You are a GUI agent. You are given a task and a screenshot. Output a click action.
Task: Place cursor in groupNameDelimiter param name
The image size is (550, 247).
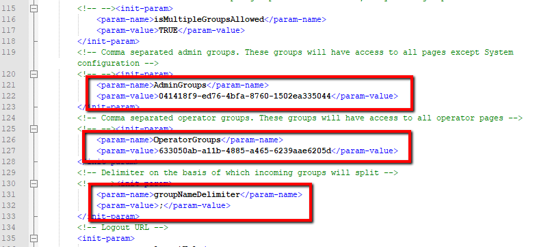click(197, 195)
